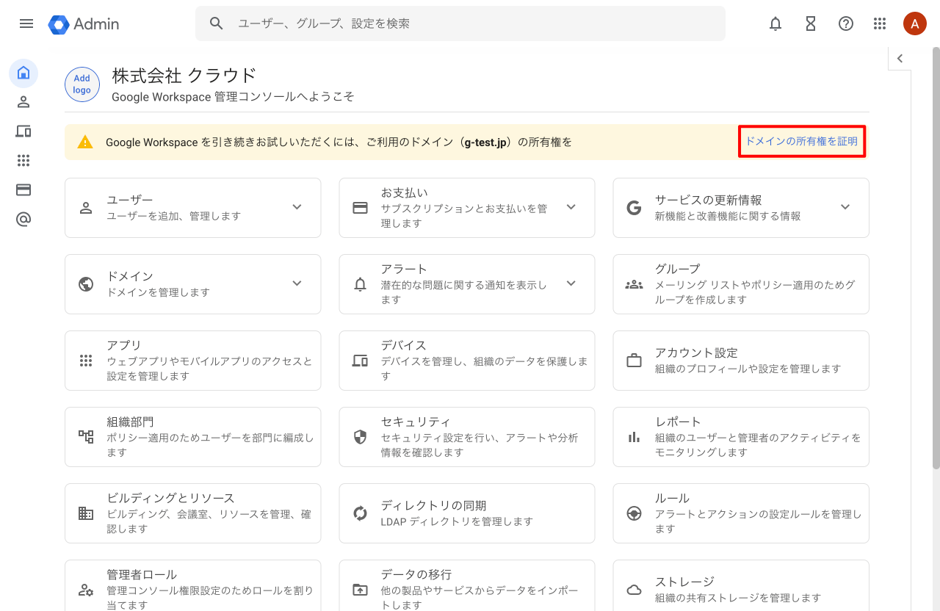Click the building icon on ビルディングとリソース card
This screenshot has width=940, height=611.
click(86, 513)
